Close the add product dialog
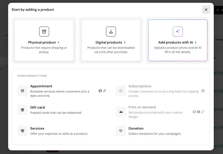223x154 pixels. (206, 10)
